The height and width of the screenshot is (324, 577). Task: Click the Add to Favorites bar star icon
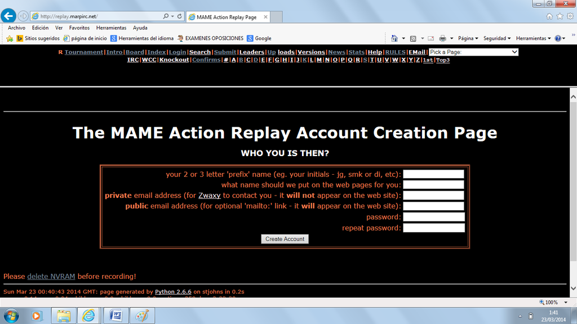tap(10, 38)
